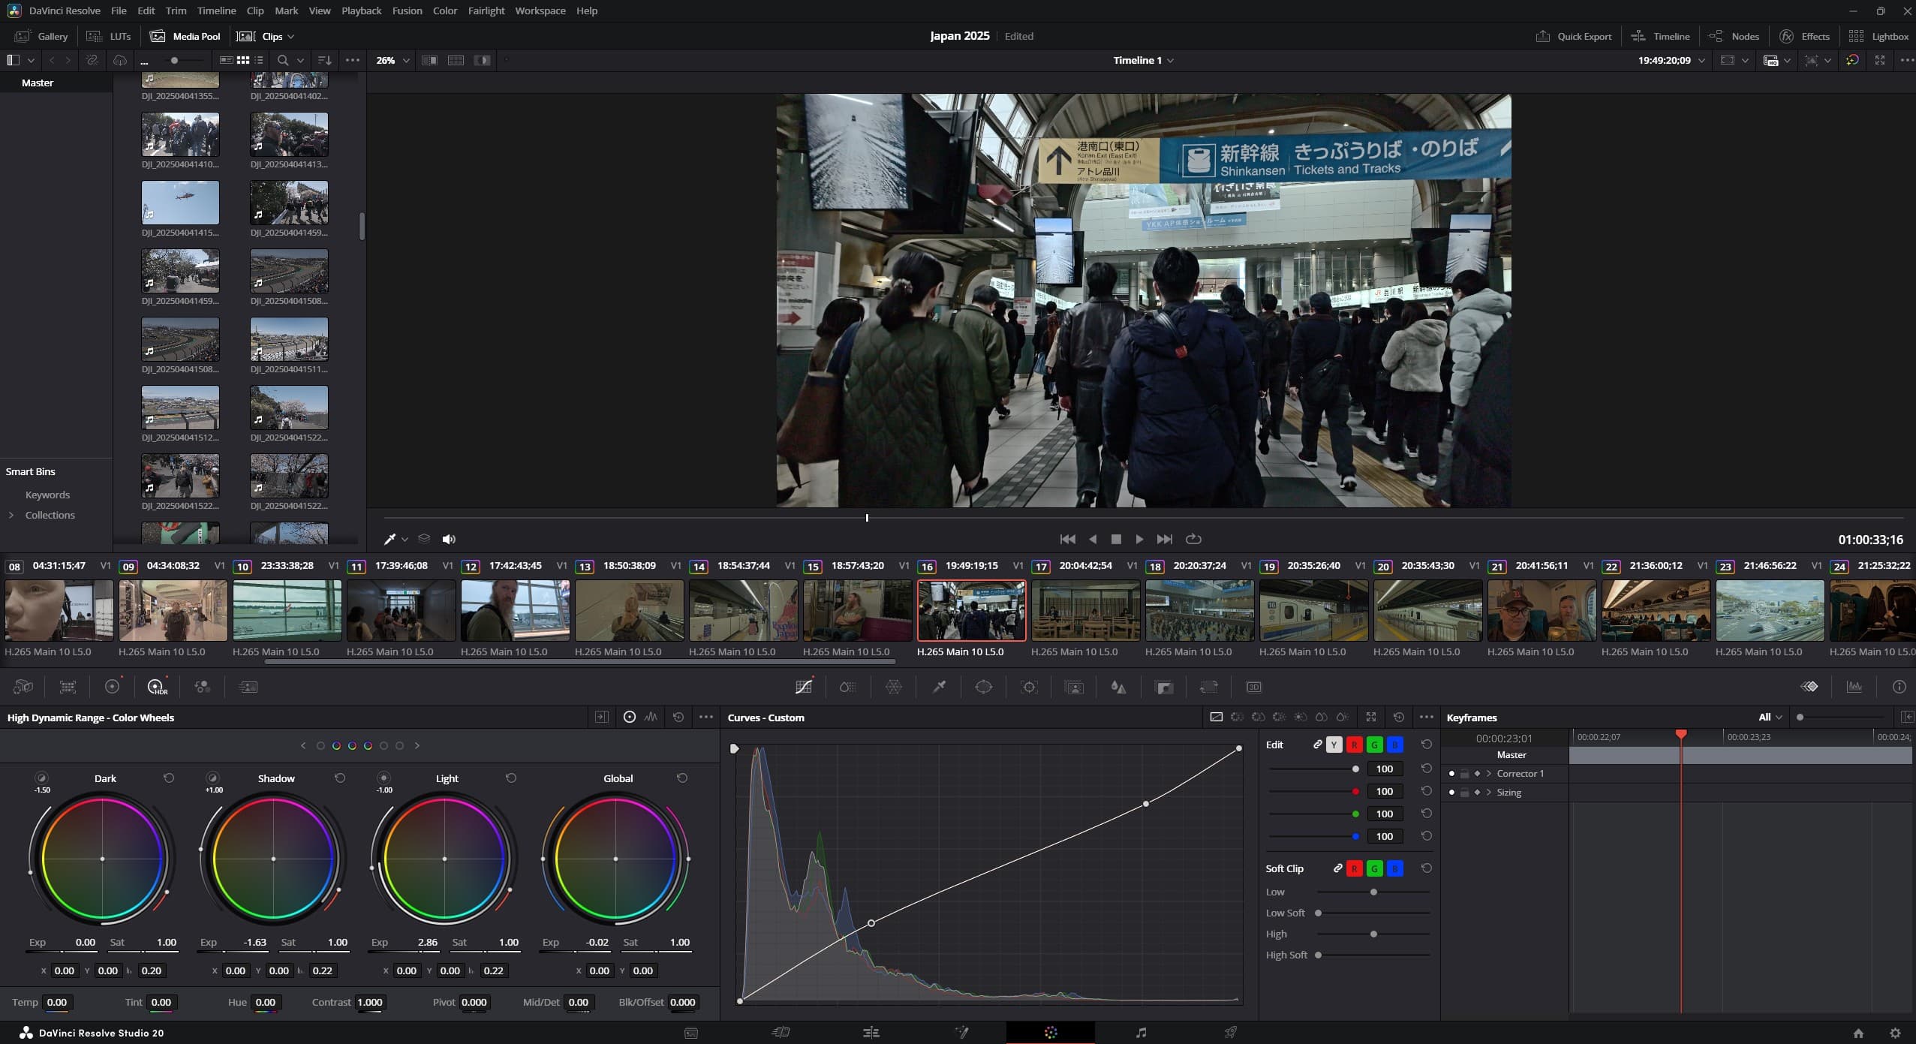Open the Scopes panel icon

coord(1854,687)
